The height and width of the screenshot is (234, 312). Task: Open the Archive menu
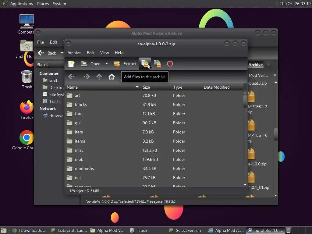coord(74,53)
